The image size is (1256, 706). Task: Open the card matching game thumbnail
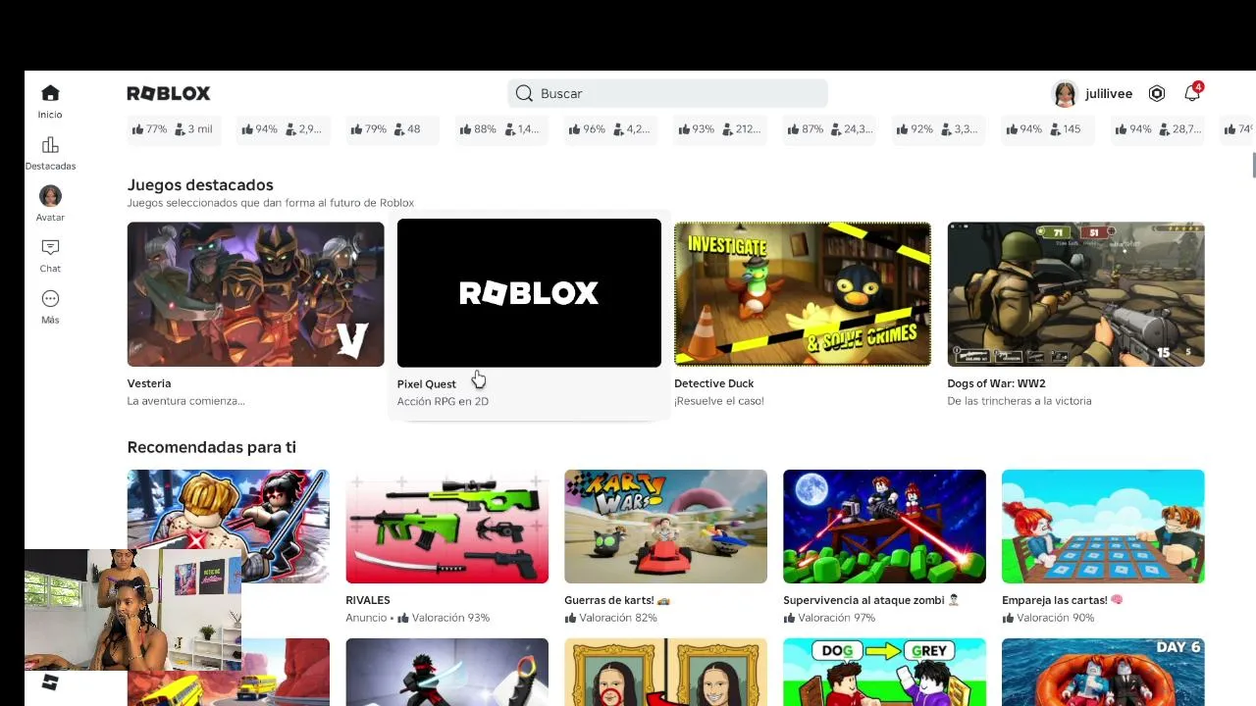(x=1103, y=527)
